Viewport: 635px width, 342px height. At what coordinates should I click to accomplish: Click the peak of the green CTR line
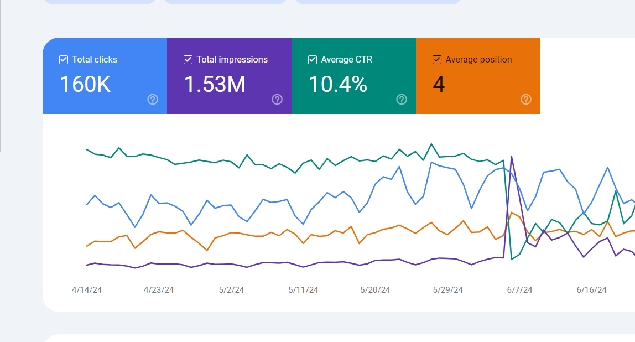click(x=431, y=143)
